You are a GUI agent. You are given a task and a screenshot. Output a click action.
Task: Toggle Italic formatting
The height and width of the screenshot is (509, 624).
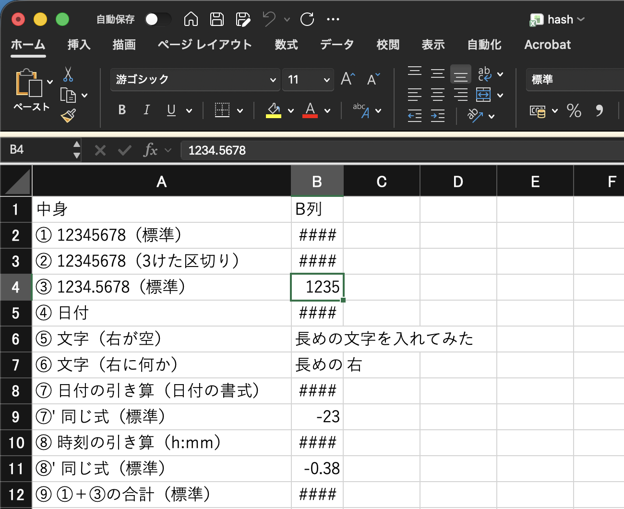(146, 110)
